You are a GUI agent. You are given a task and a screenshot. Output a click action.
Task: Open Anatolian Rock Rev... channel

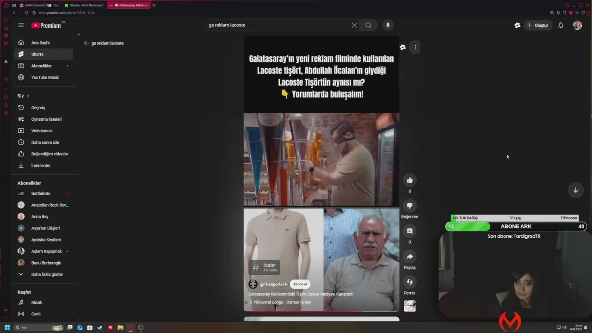(43, 205)
